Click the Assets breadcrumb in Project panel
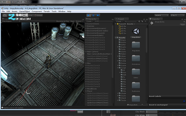The height and width of the screenshot is (116, 186). coord(130,24)
